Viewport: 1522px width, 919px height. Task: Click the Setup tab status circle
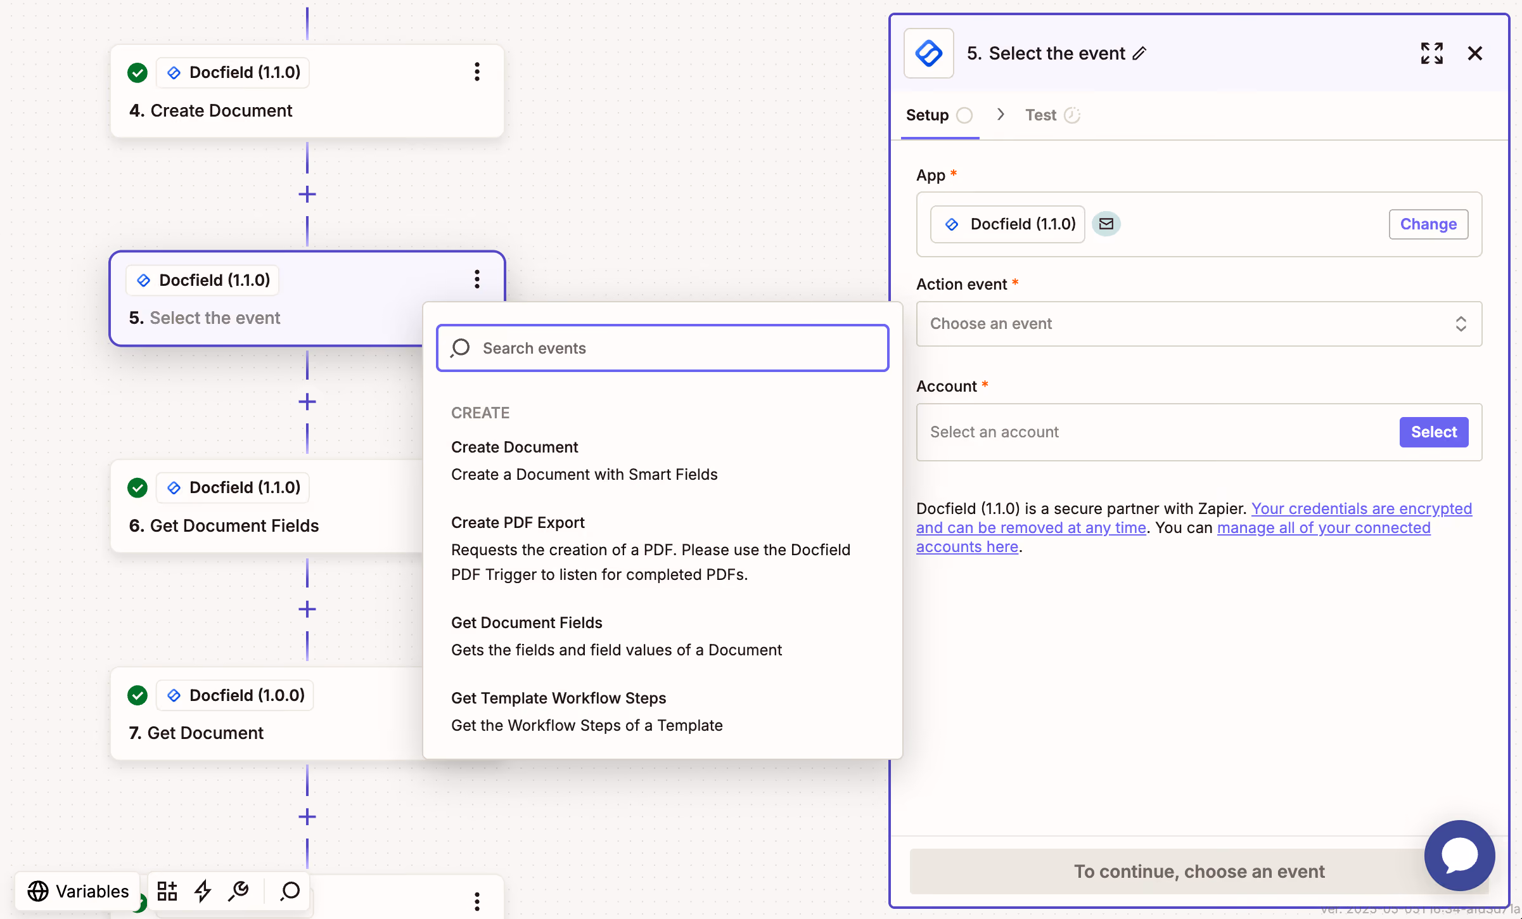[964, 115]
